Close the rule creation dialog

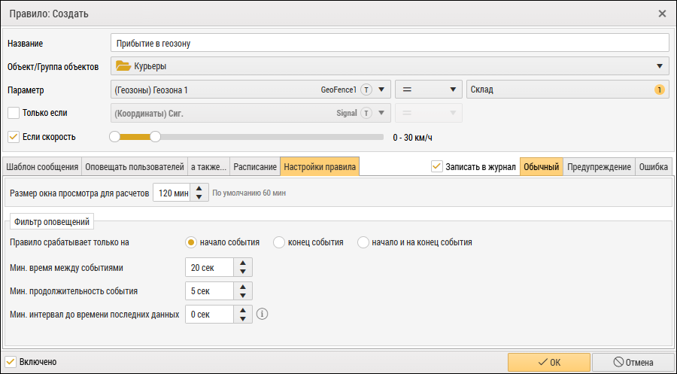pyautogui.click(x=662, y=14)
